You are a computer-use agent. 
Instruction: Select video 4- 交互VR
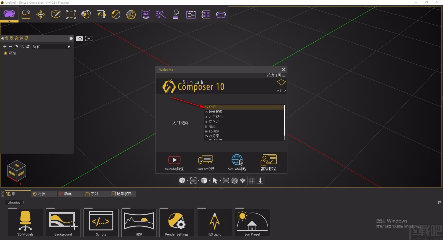pos(244,122)
